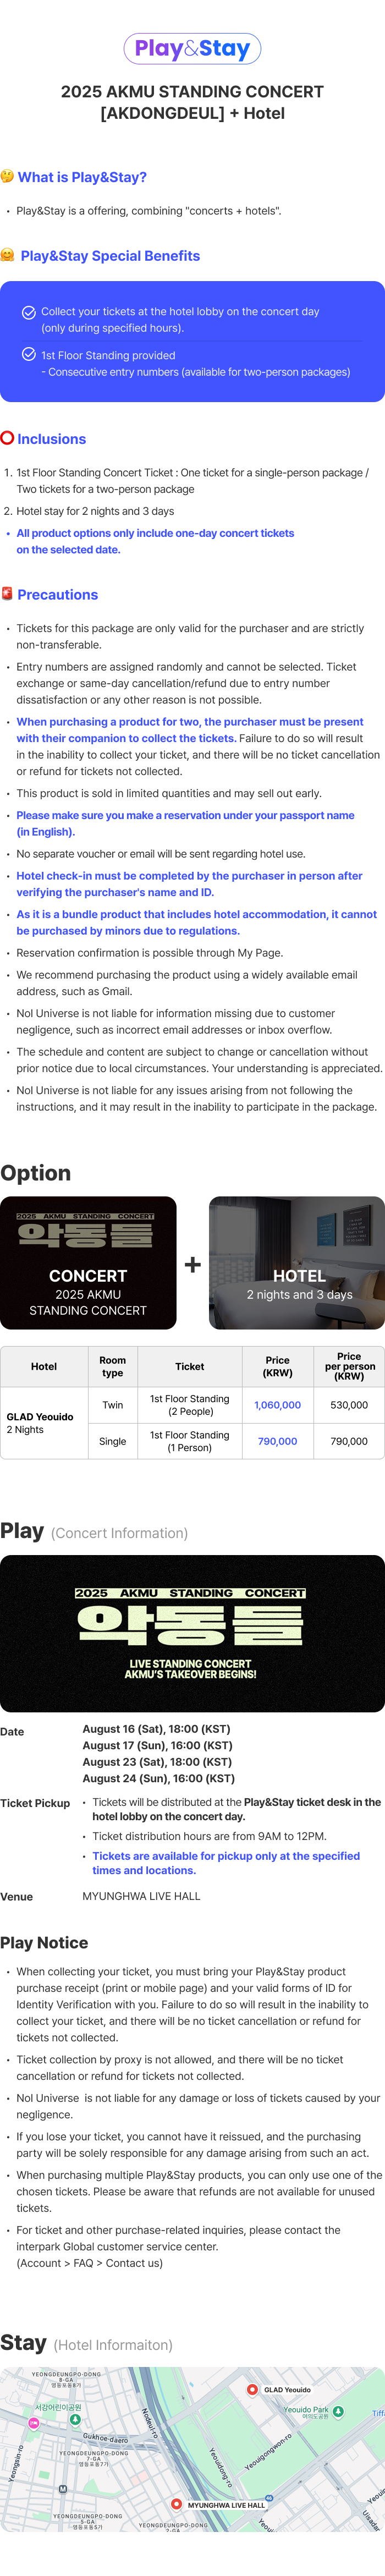Select the 1,060,000 twin room price

[277, 1405]
